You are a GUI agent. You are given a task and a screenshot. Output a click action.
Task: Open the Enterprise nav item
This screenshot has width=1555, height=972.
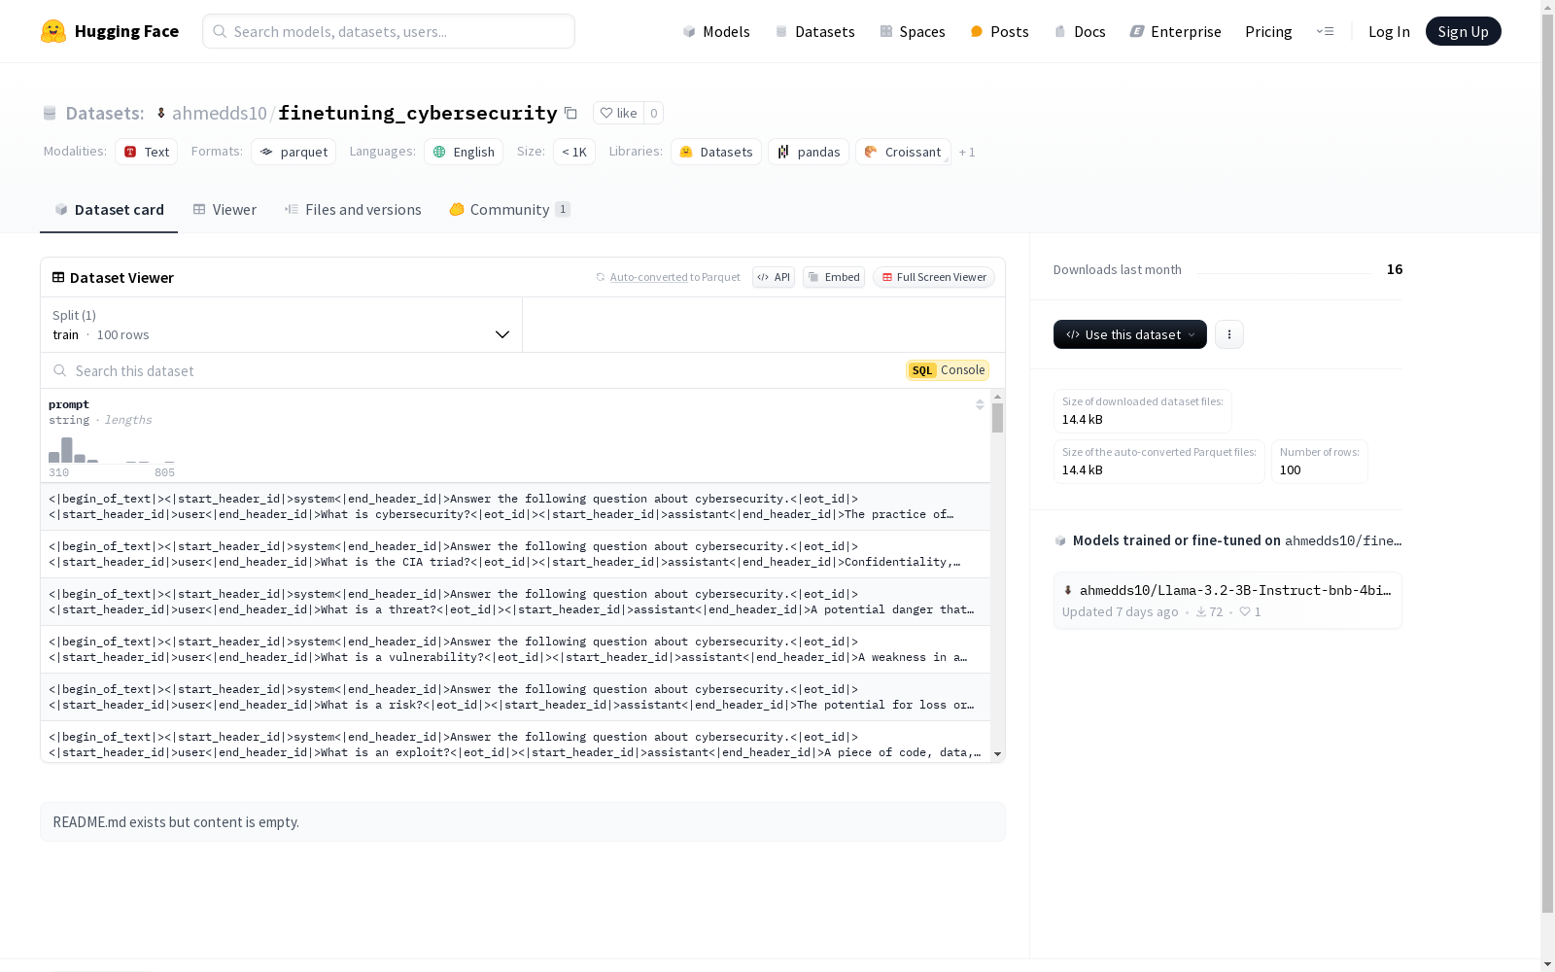pos(1175,31)
